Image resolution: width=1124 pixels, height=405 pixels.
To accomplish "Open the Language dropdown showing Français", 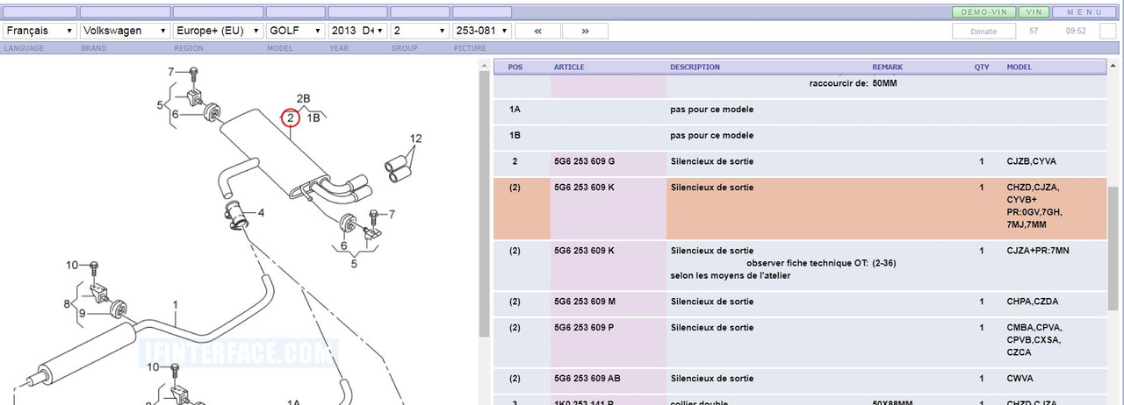I will [39, 31].
